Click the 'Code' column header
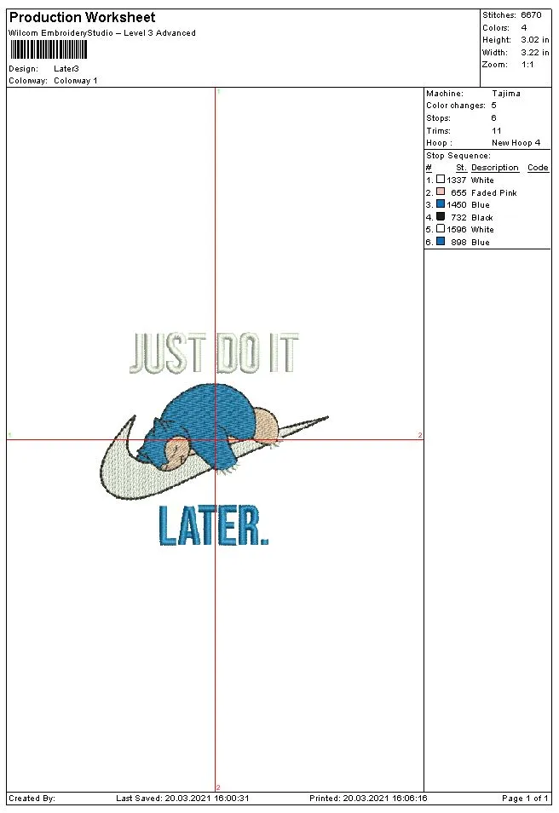 click(x=538, y=168)
